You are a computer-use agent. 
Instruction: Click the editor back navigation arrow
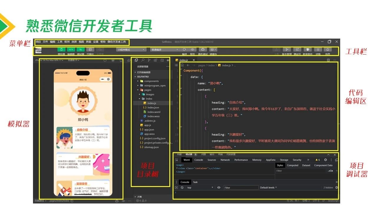click(188, 65)
